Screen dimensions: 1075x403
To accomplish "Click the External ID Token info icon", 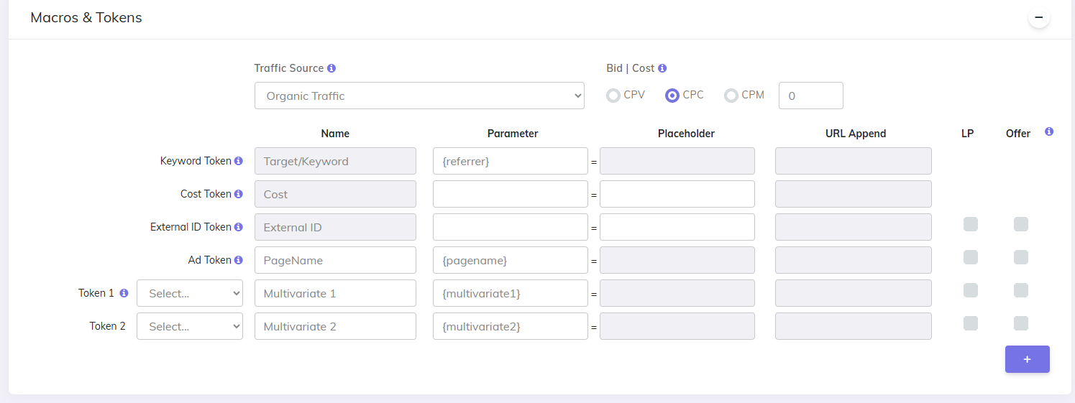I will tap(239, 227).
